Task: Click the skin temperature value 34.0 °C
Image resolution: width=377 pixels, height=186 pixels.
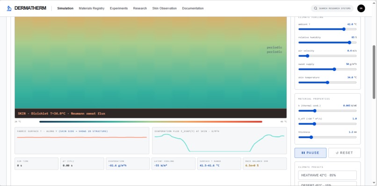Action: point(352,77)
